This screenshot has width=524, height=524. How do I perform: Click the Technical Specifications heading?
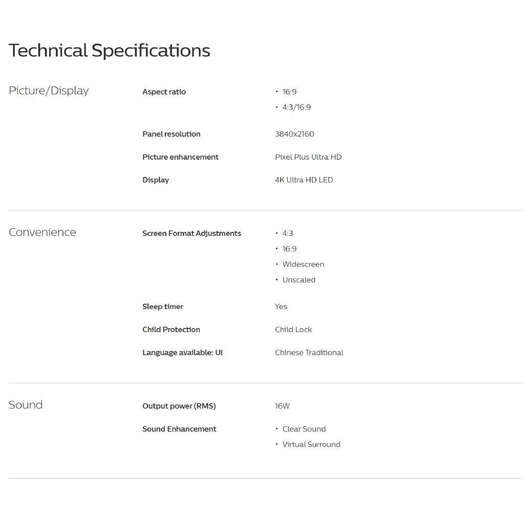(109, 51)
